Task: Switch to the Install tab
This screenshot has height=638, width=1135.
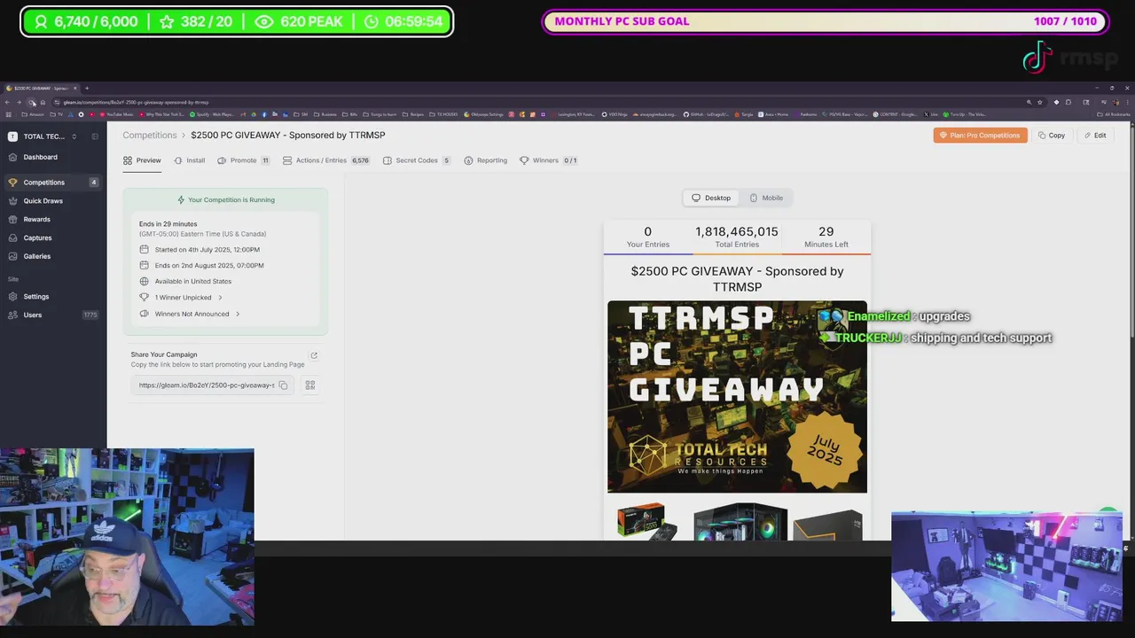Action: (x=190, y=160)
